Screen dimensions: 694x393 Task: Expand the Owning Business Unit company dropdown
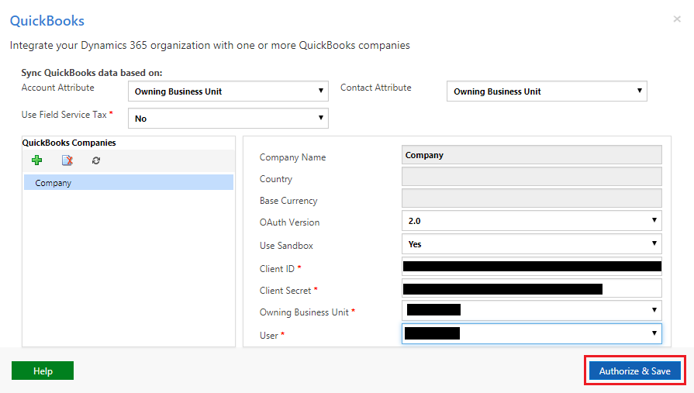click(x=532, y=310)
